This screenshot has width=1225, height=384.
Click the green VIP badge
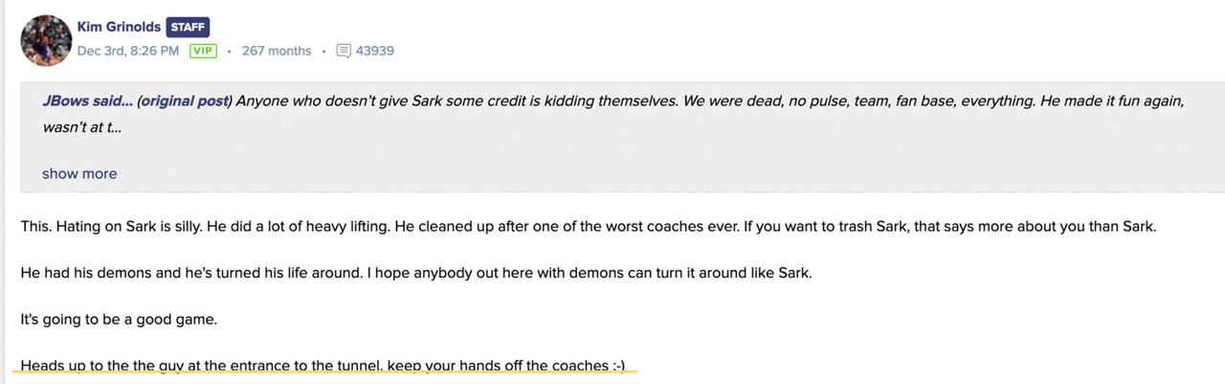(202, 51)
